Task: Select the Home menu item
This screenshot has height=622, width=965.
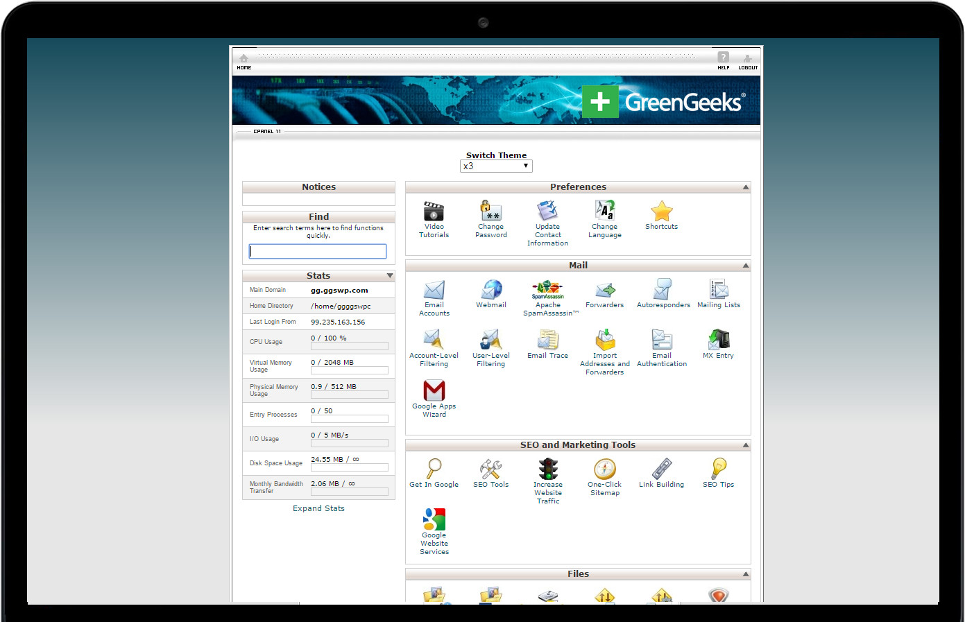Action: click(244, 61)
